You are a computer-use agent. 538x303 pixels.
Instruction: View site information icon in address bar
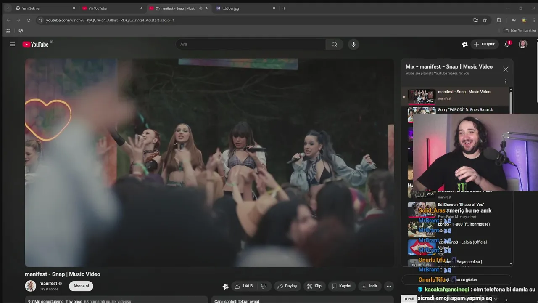coord(40,20)
